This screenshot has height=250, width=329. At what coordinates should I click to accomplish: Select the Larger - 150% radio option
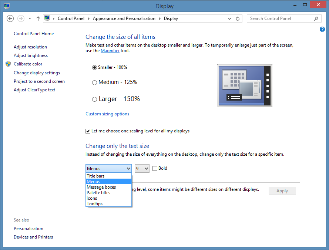[x=94, y=99]
